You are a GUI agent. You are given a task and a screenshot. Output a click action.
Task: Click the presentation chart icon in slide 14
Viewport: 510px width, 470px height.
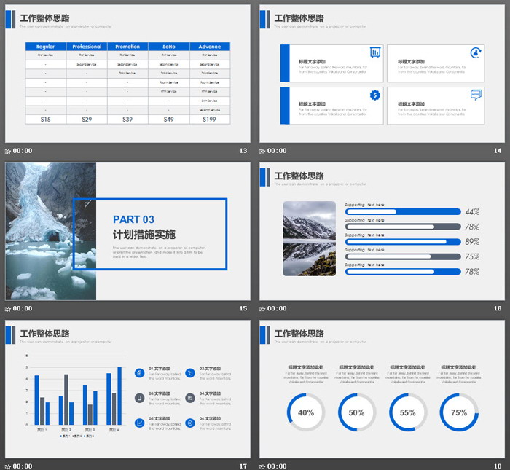375,52
